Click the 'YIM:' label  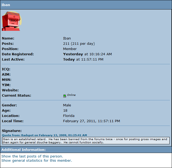coord(6,85)
